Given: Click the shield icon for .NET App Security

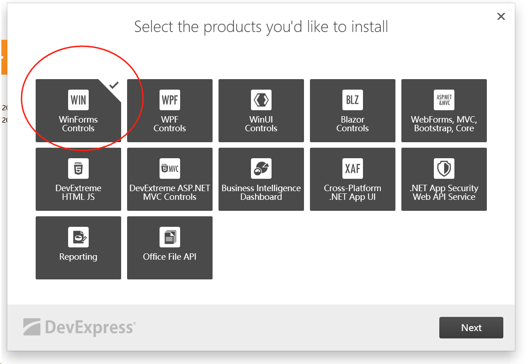Looking at the screenshot, I should point(444,168).
